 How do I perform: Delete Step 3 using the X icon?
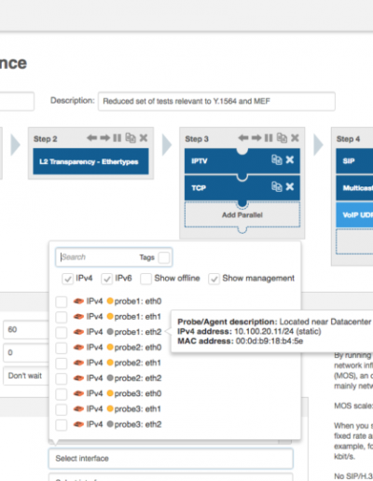(x=295, y=138)
